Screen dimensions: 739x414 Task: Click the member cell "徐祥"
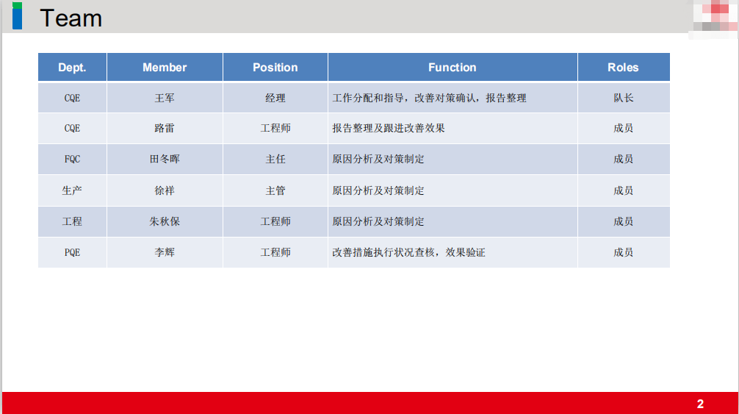[x=165, y=190]
